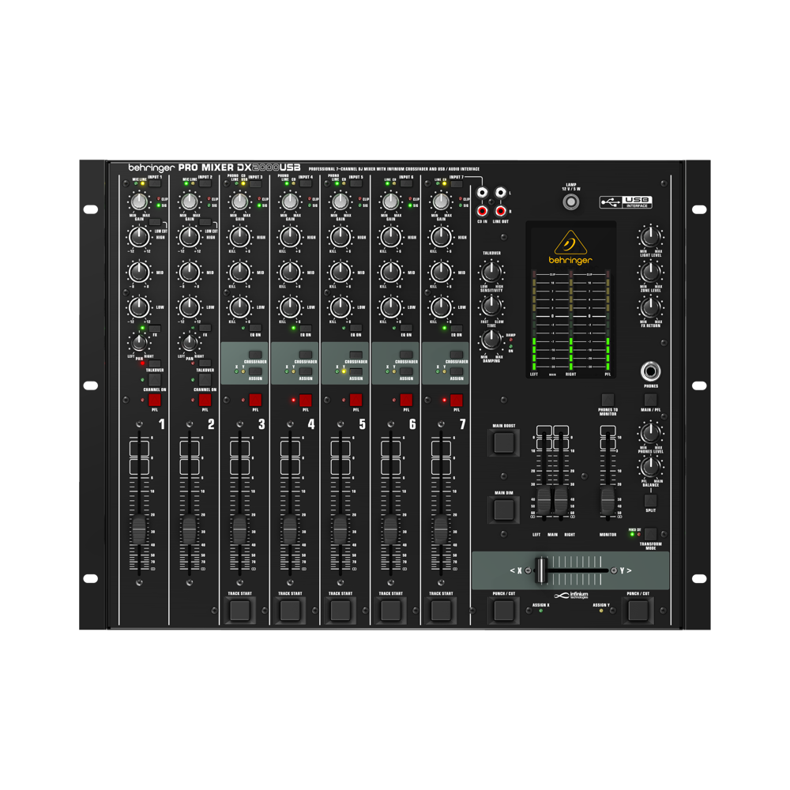Click the PFL/MAIN BALANCE knob
This screenshot has width=790, height=790.
point(650,467)
